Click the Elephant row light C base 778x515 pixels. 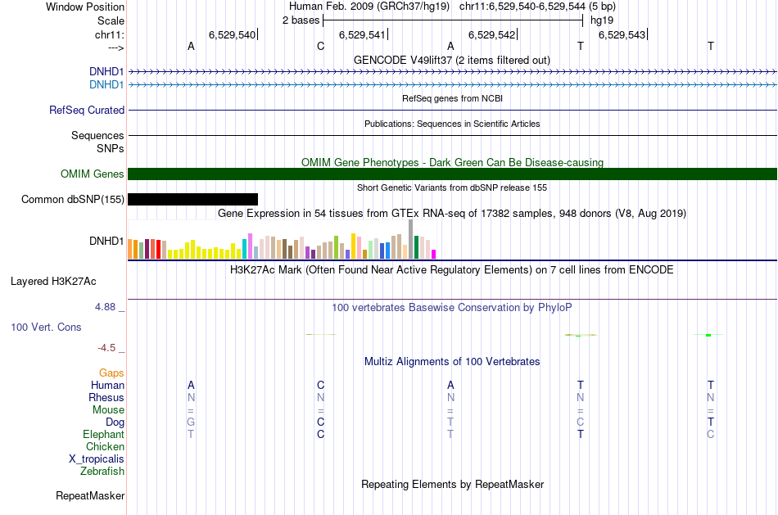(x=711, y=435)
